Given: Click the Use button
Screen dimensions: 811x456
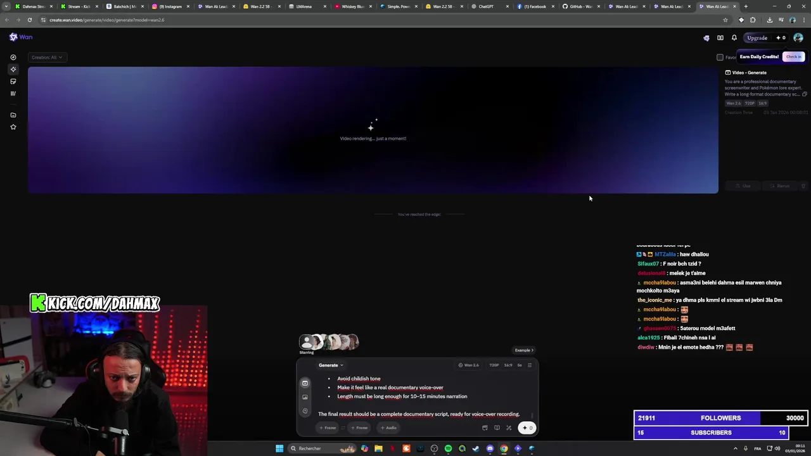Looking at the screenshot, I should (x=743, y=186).
